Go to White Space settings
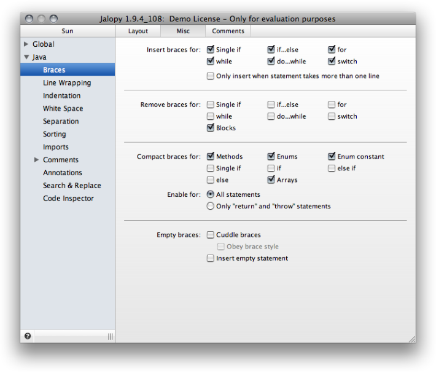436x372 pixels. click(x=63, y=108)
